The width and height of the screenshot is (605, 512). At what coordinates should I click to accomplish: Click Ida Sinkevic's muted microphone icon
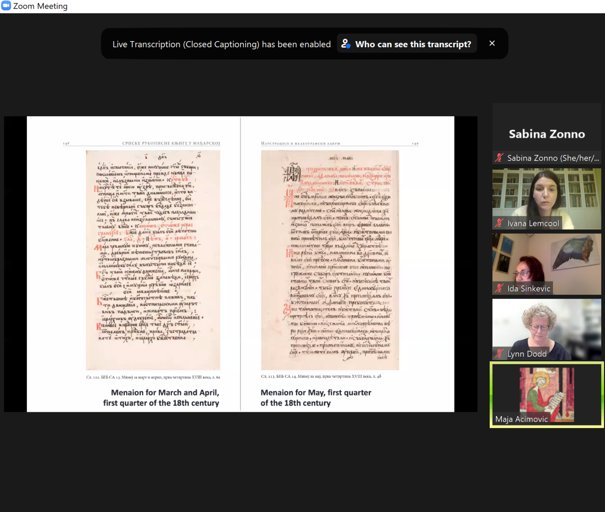(499, 288)
